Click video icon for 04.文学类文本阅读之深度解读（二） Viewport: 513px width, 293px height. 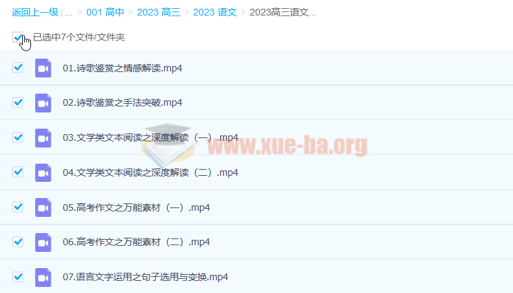(43, 172)
